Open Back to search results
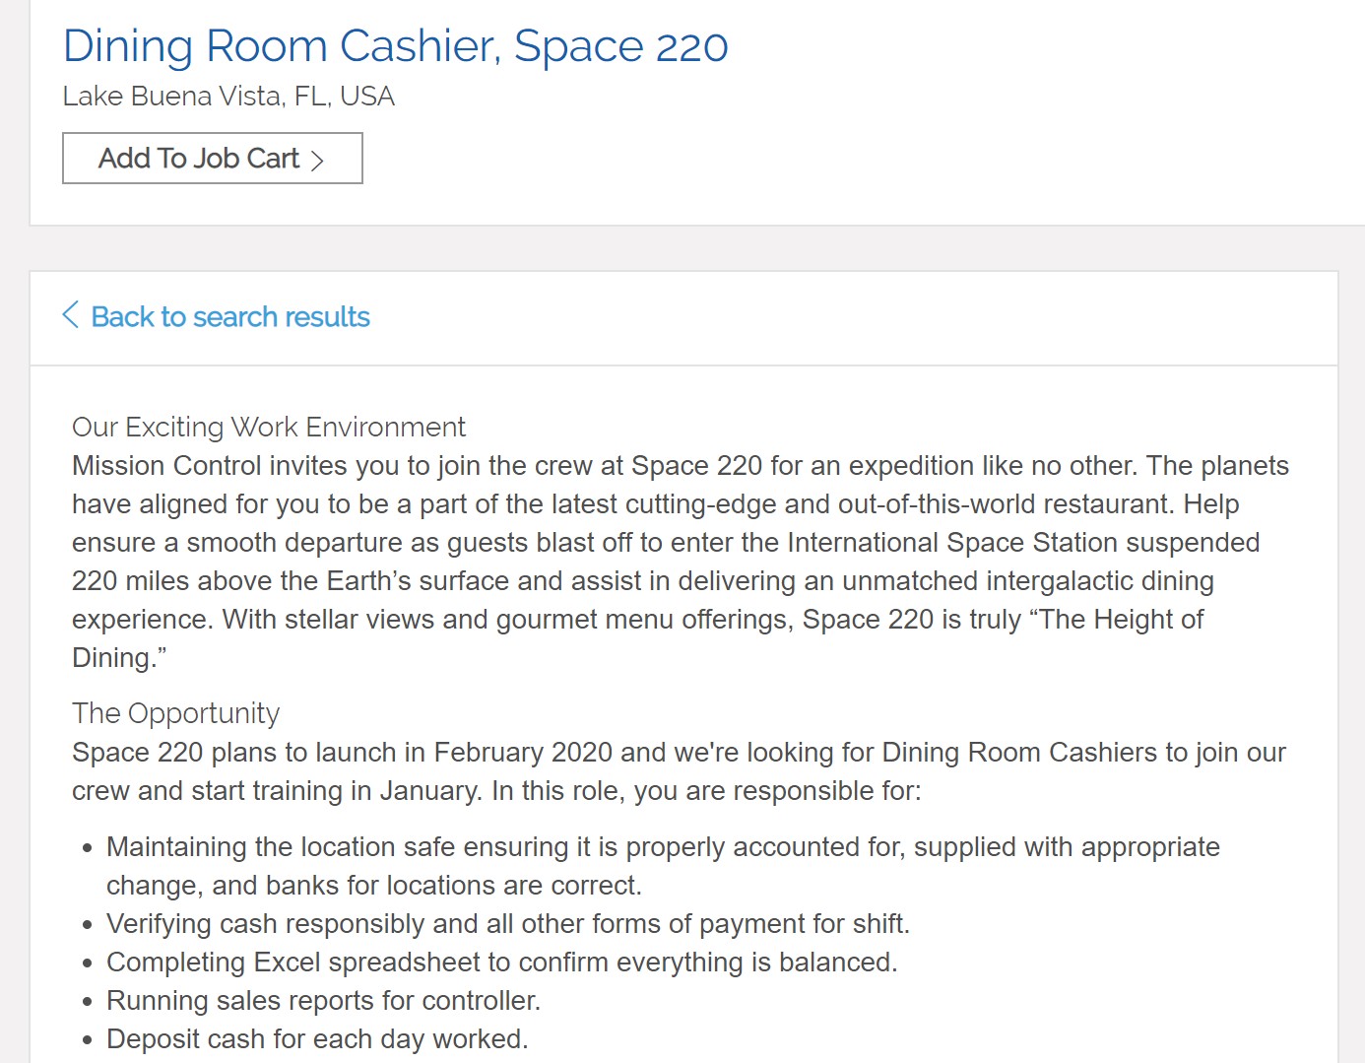 click(x=229, y=316)
